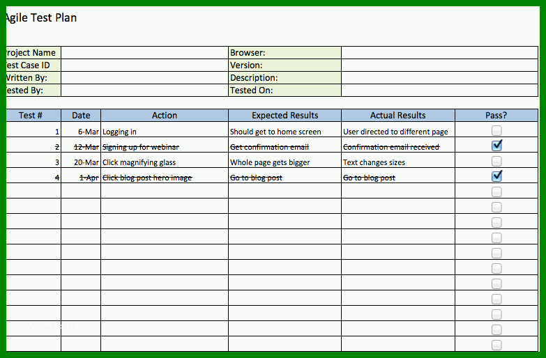Select the empty Browser value cell
Viewport: 546px width, 358px height.
[x=439, y=52]
